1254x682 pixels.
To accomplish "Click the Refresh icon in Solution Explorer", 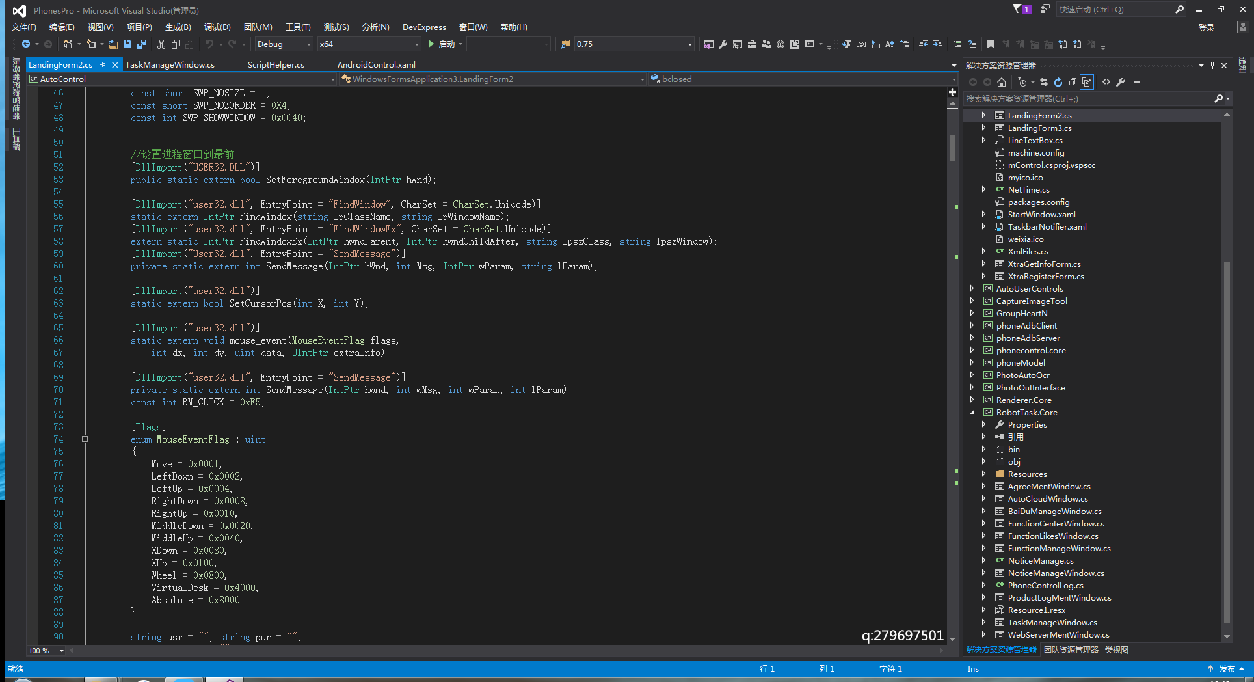I will tap(1058, 82).
